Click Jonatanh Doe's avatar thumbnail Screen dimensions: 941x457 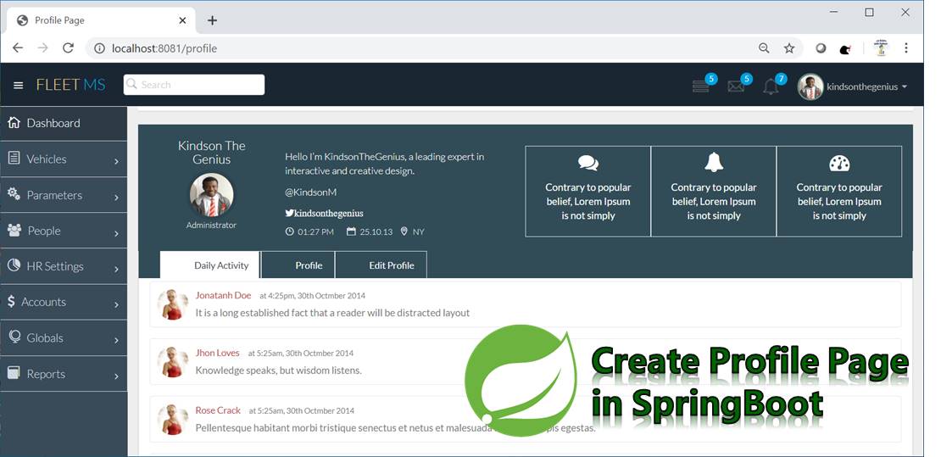pos(172,304)
